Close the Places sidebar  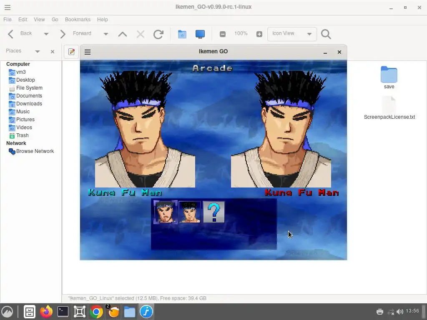(53, 51)
